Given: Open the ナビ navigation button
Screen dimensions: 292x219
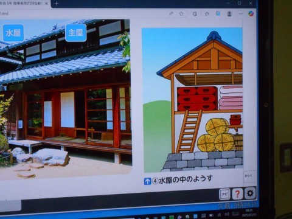Looking at the screenshot, I should pyautogui.click(x=224, y=194).
